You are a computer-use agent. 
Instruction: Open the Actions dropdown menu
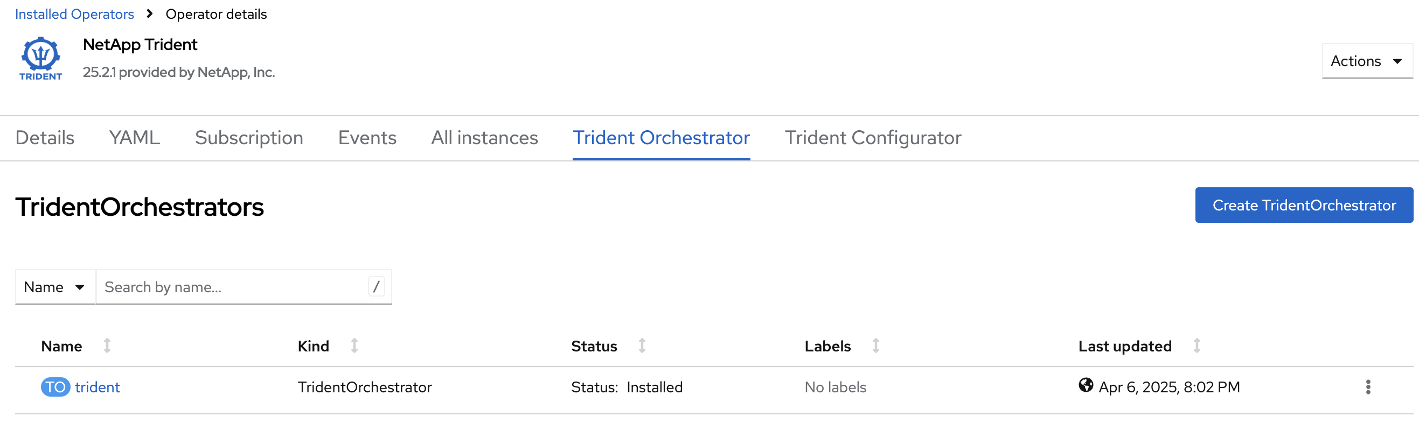(x=1367, y=61)
